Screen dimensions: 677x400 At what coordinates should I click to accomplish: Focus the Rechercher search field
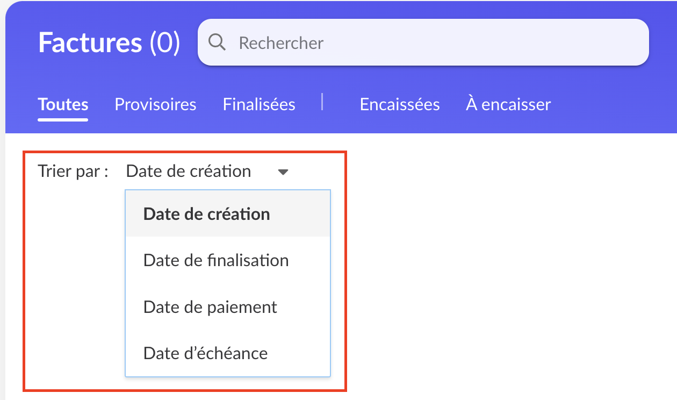point(423,42)
